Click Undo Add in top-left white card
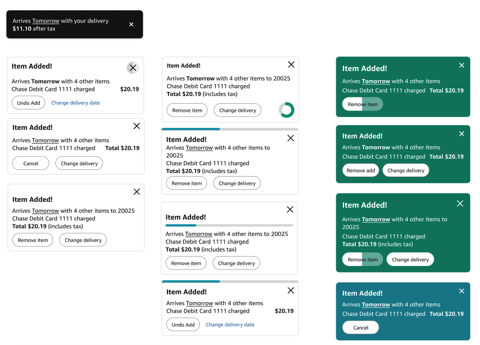Screen dimensions: 480x345 (28, 103)
